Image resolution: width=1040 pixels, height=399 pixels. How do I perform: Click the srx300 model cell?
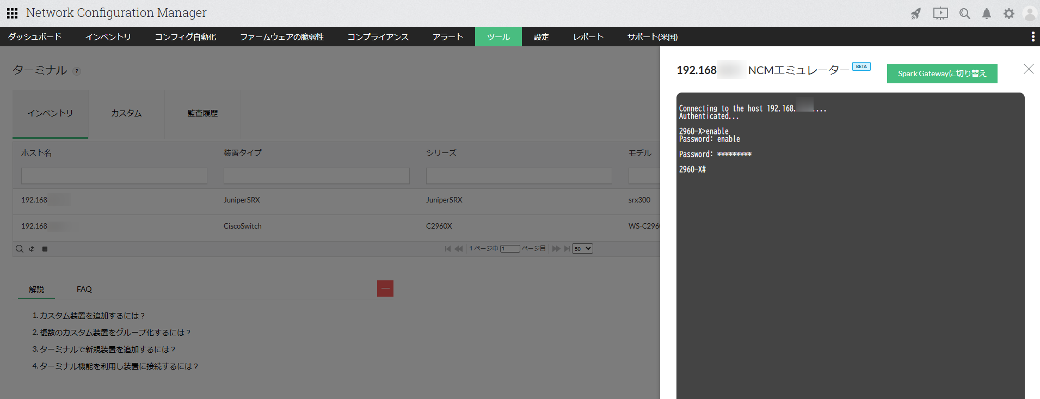point(639,200)
